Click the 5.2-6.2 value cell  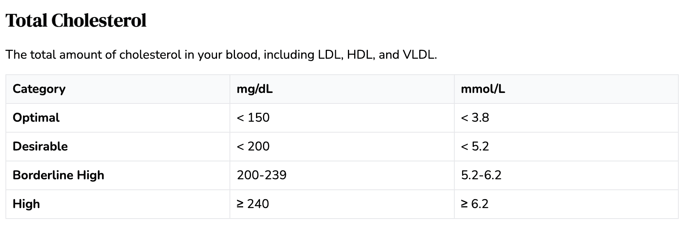click(481, 175)
